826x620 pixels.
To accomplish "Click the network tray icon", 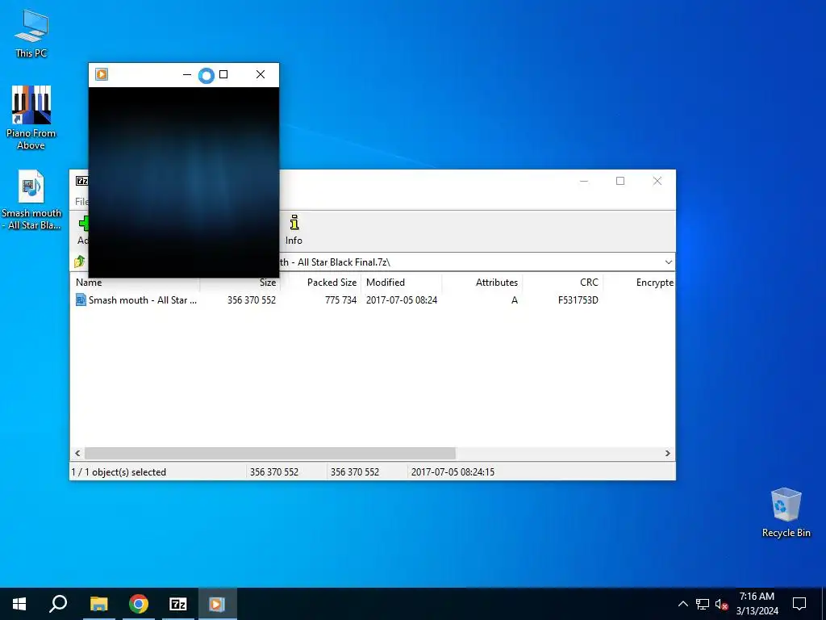I will coord(703,604).
